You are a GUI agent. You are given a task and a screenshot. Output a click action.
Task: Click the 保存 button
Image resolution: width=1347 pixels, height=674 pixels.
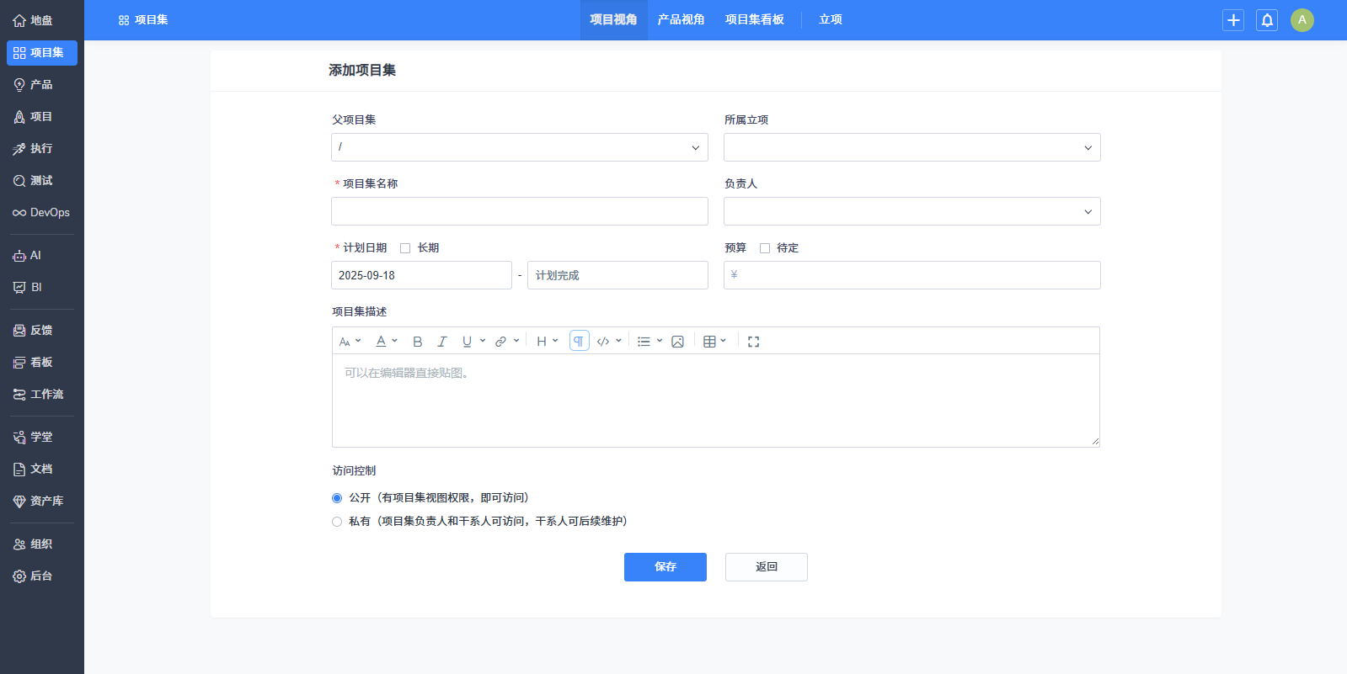tap(665, 567)
